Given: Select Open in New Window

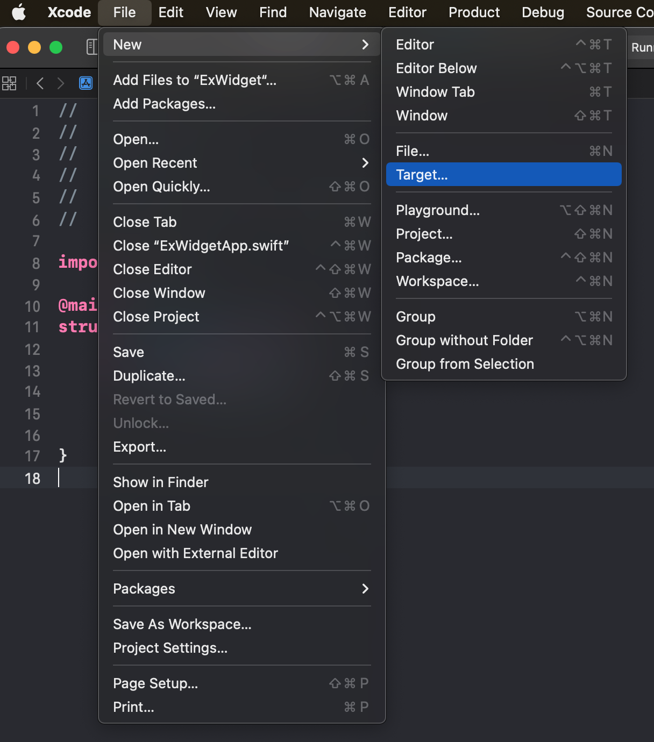Looking at the screenshot, I should (x=242, y=529).
